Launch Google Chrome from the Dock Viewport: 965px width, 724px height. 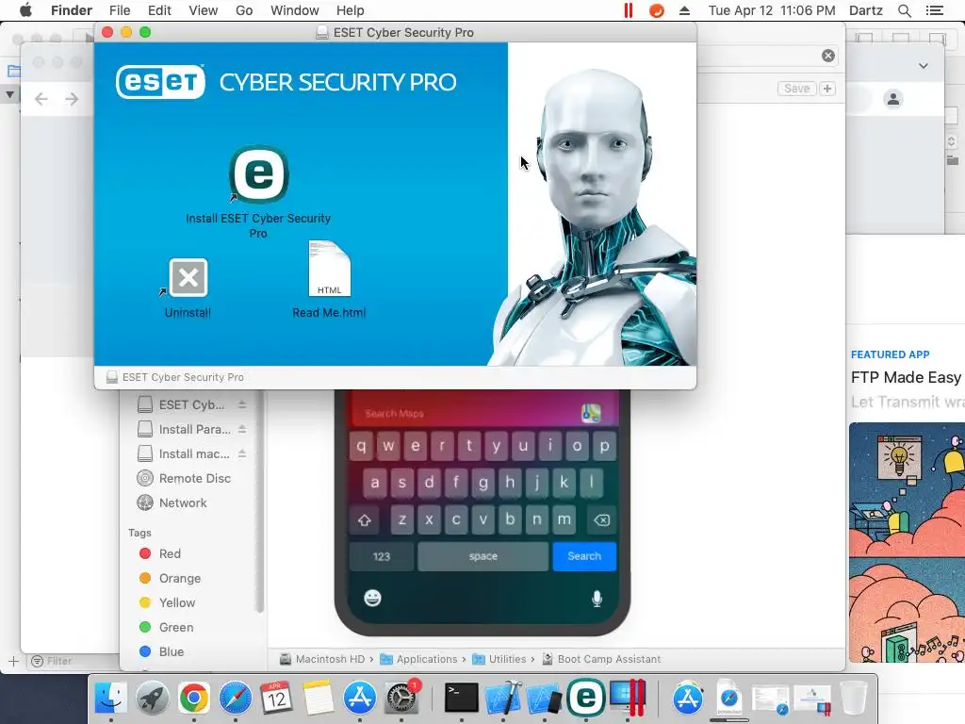pyautogui.click(x=194, y=699)
